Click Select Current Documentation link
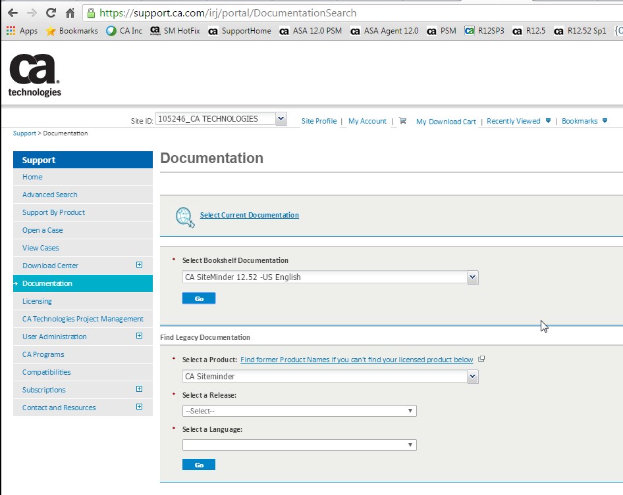 pos(249,215)
